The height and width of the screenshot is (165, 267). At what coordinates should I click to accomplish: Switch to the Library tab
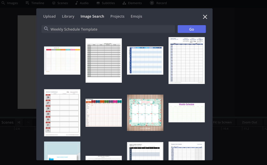coord(68,16)
